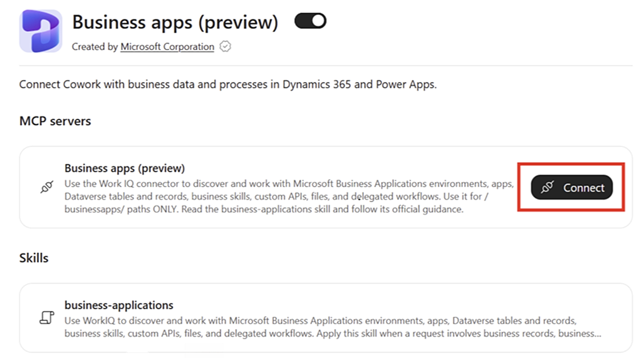Click the "Use the Work IQ connector" description text
This screenshot has height=358, width=639.
[x=289, y=197]
